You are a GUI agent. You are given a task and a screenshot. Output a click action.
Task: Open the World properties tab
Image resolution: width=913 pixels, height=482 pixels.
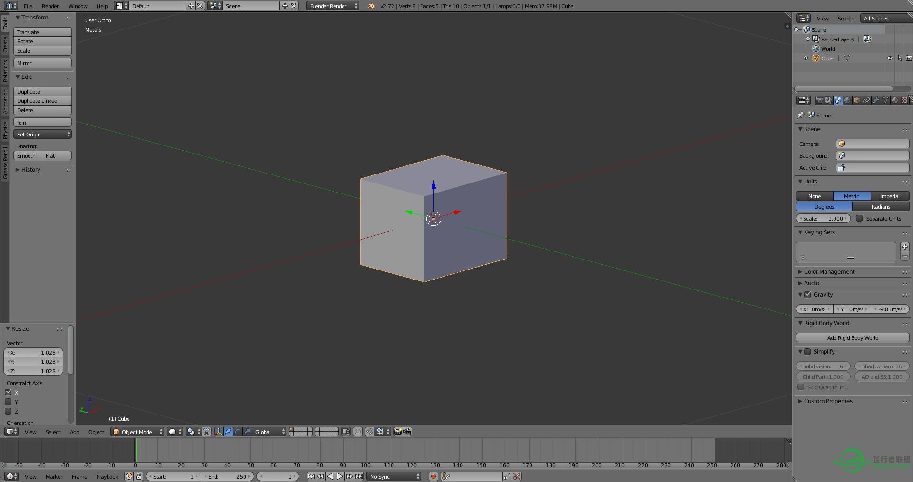(847, 100)
